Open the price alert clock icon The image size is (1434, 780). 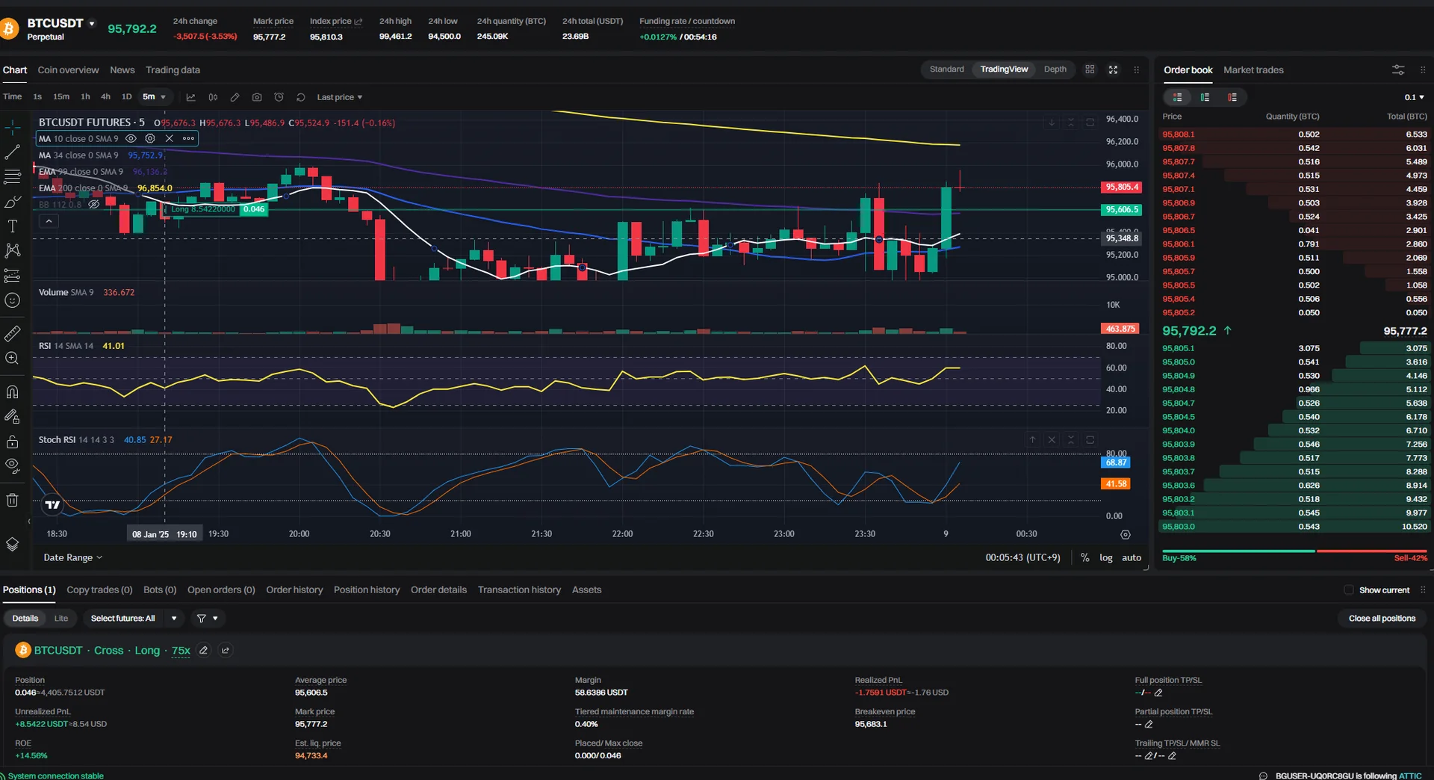279,97
